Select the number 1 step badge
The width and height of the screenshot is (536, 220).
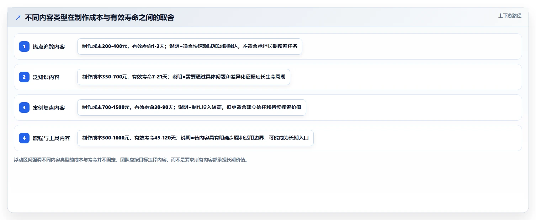[24, 46]
